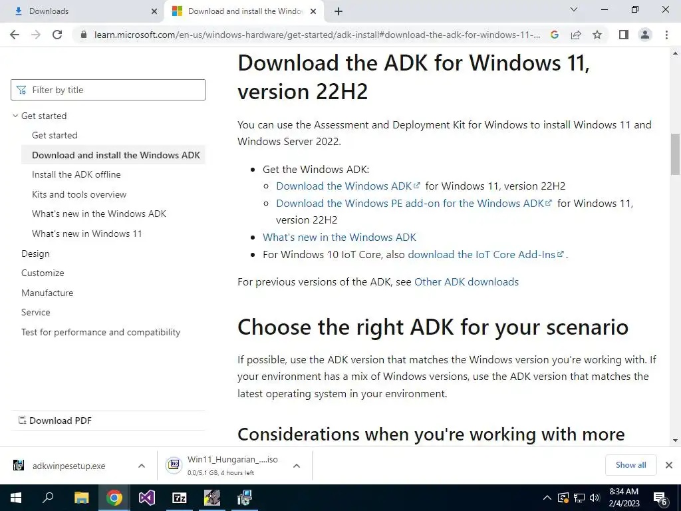
Task: Open adkwinpesetup.exe download options chevron
Action: point(142,466)
